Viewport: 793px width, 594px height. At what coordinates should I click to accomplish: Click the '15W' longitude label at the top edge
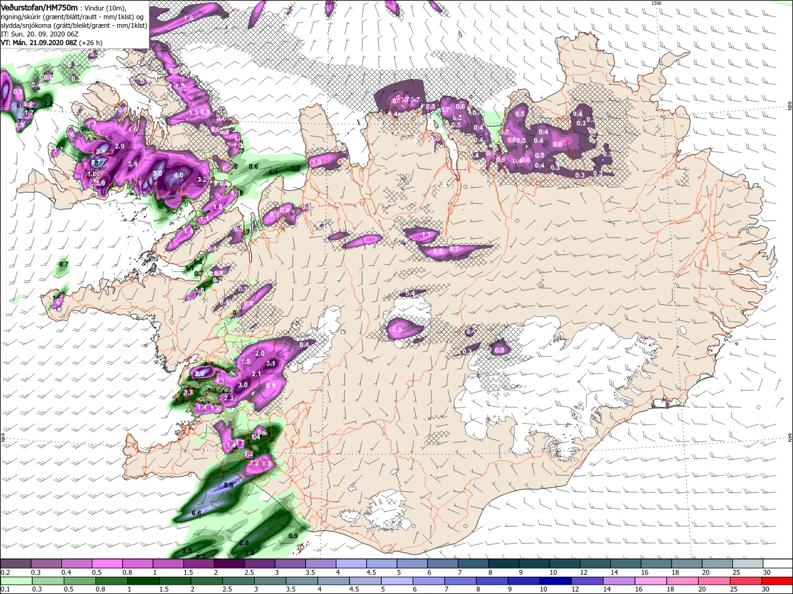tap(657, 3)
